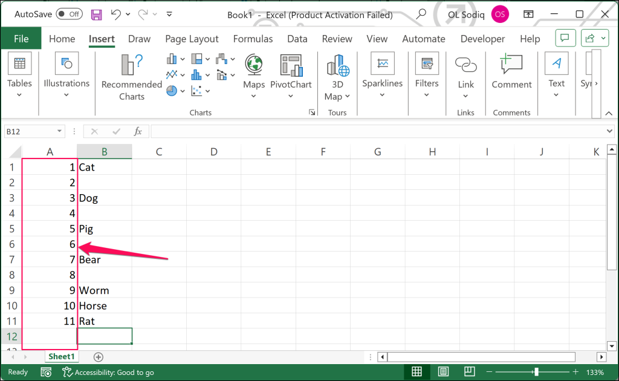The height and width of the screenshot is (381, 619).
Task: Switch to the Developer tab
Action: click(482, 39)
